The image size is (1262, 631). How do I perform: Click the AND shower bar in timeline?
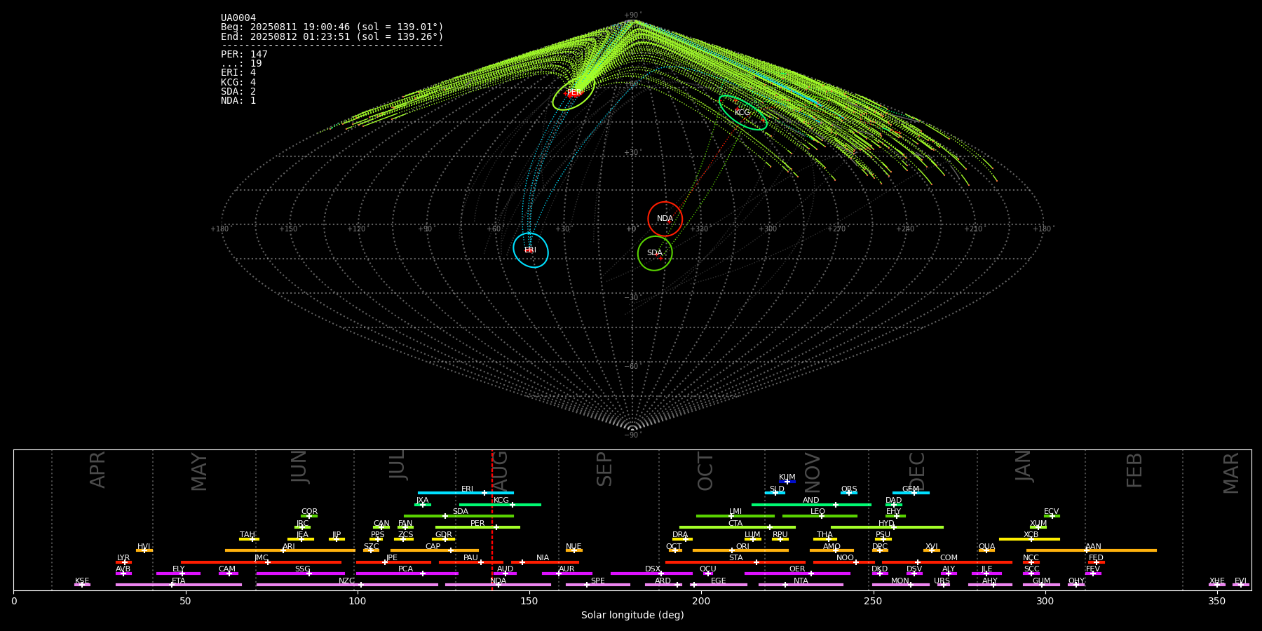(811, 505)
